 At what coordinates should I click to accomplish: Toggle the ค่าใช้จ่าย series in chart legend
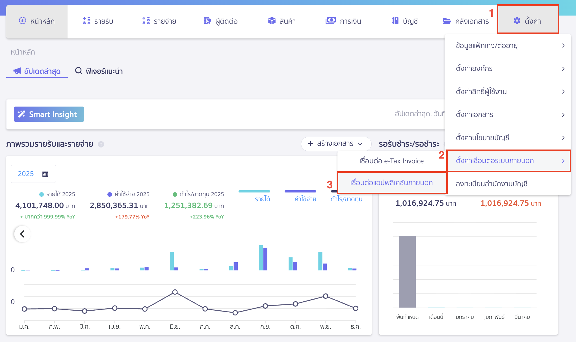coord(305,199)
